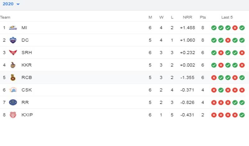Click the KXIP team logo
Screen dimensions: 249x146
[13, 115]
